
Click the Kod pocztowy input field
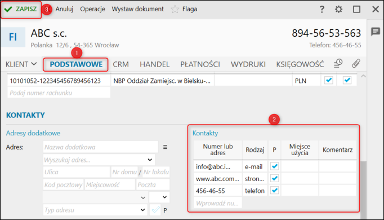pos(63,184)
